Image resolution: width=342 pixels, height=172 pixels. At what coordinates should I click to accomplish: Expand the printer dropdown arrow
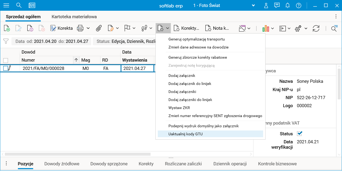pyautogui.click(x=88, y=28)
